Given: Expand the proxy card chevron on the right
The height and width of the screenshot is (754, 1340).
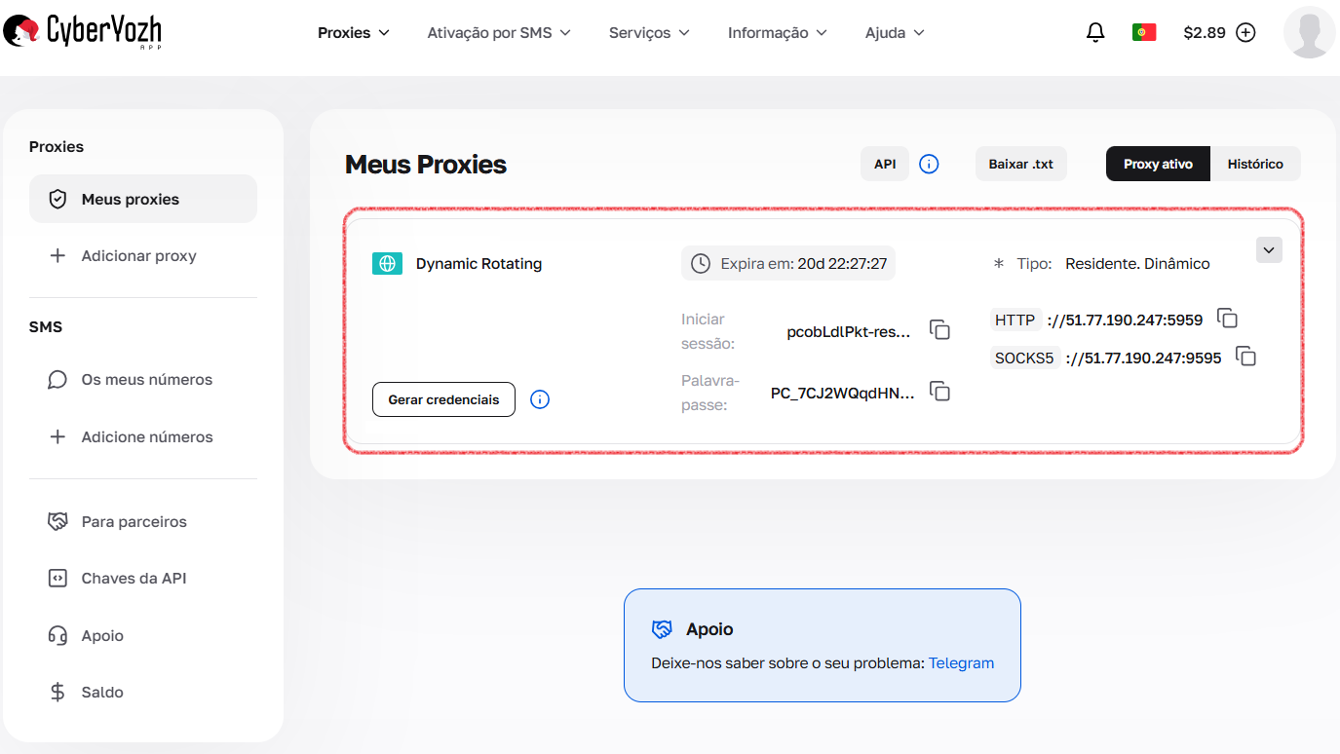Looking at the screenshot, I should (x=1269, y=249).
